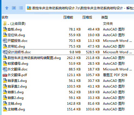Sort by 压缩后 column header

click(x=87, y=17)
